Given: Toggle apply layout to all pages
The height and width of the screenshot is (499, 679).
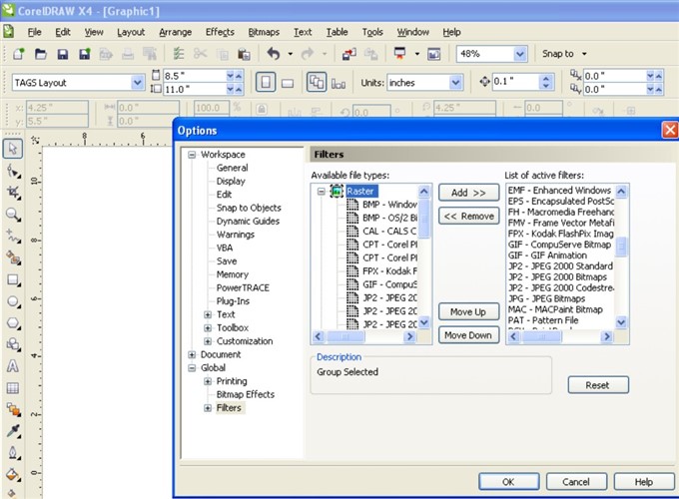Looking at the screenshot, I should coord(317,82).
